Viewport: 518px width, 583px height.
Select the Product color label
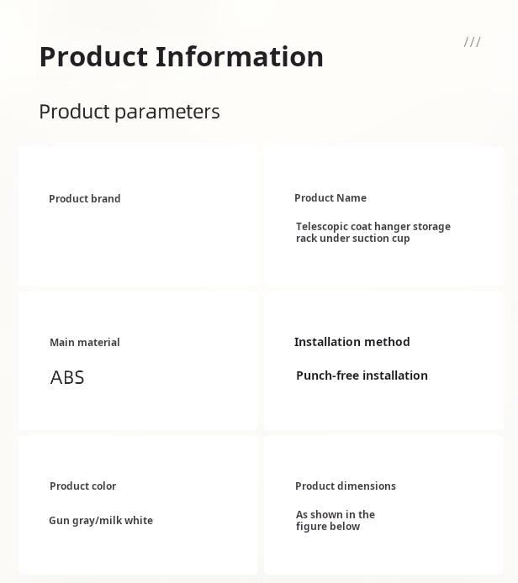point(83,486)
